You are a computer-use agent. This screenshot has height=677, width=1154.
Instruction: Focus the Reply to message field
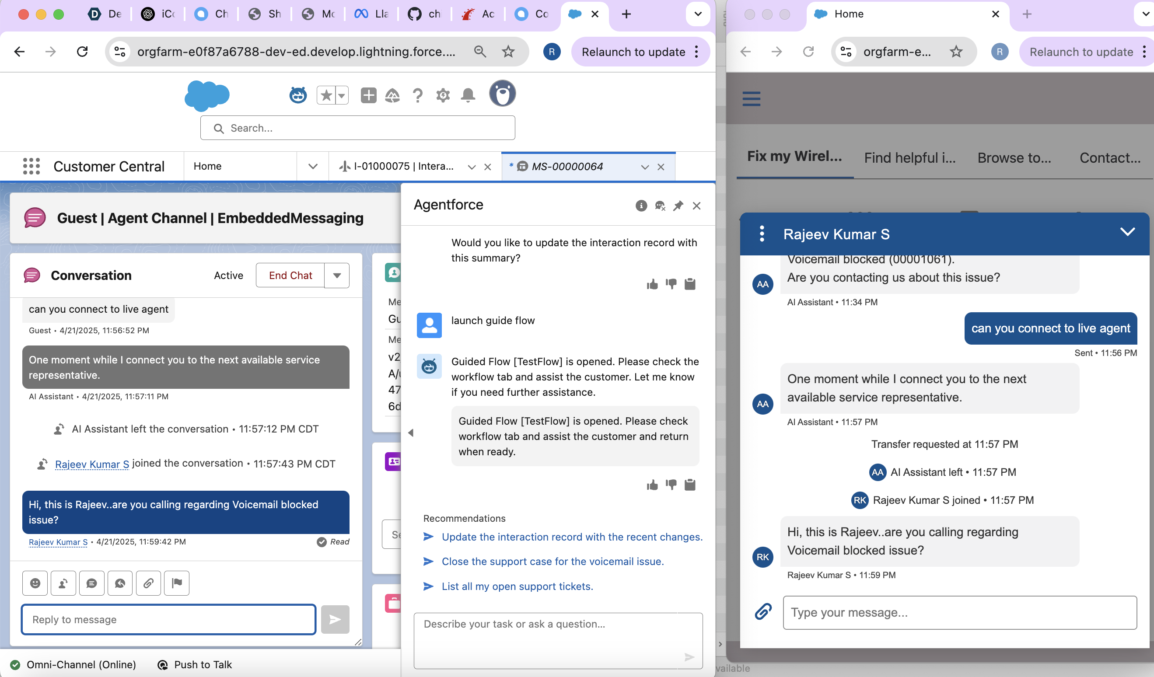click(x=168, y=619)
